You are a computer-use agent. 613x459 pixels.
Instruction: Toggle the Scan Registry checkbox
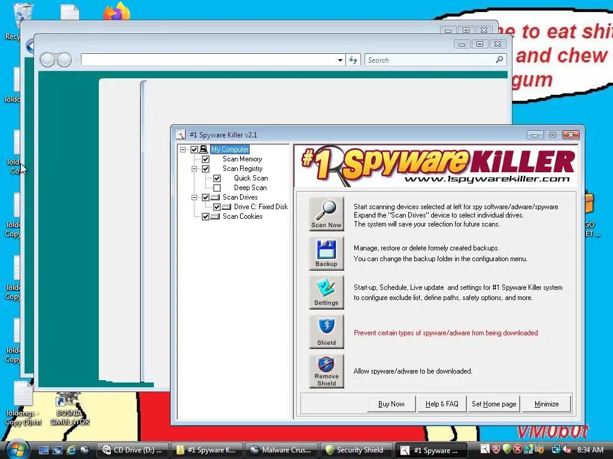point(205,169)
